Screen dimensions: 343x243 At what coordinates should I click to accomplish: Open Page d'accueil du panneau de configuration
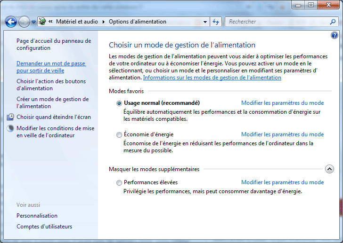[x=54, y=44]
